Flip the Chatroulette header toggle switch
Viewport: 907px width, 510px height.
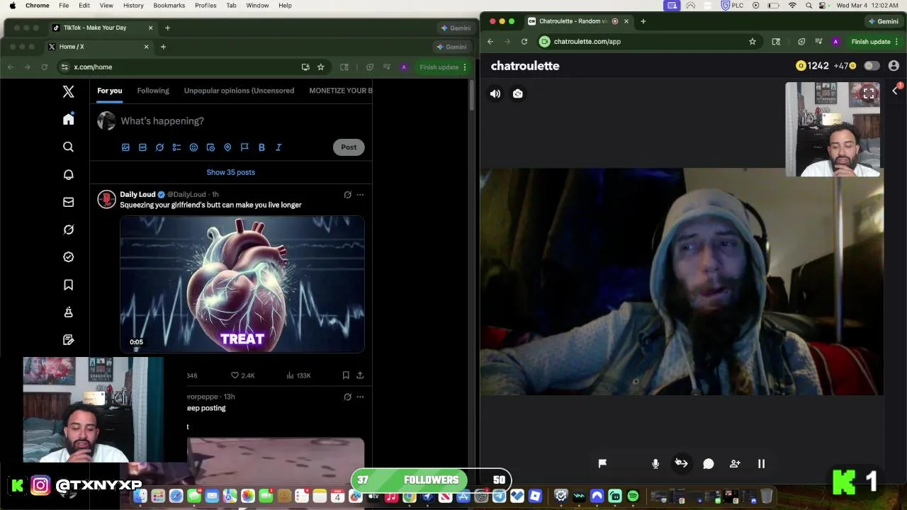(x=872, y=66)
